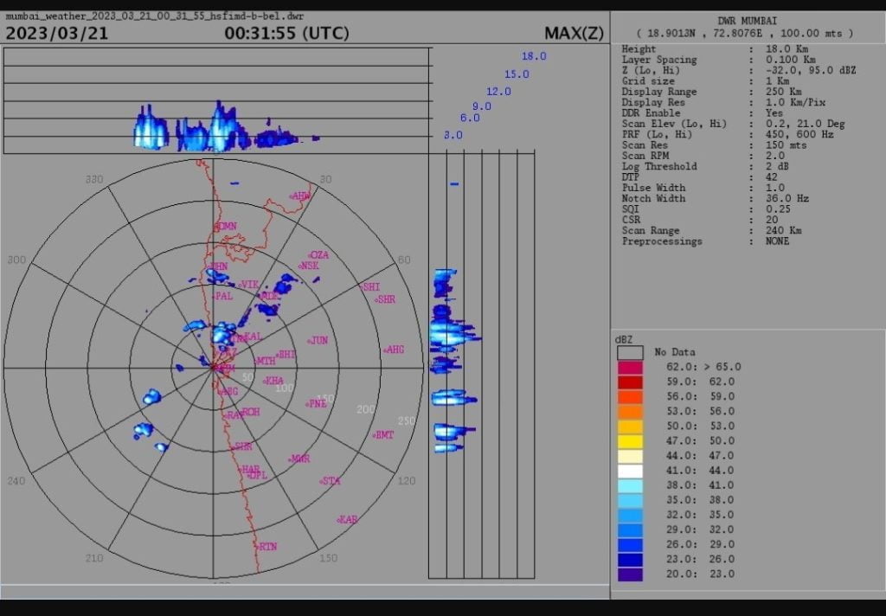Screen dimensions: 886x616
Task: Click the DWR MUMBAI header text
Action: pyautogui.click(x=748, y=21)
